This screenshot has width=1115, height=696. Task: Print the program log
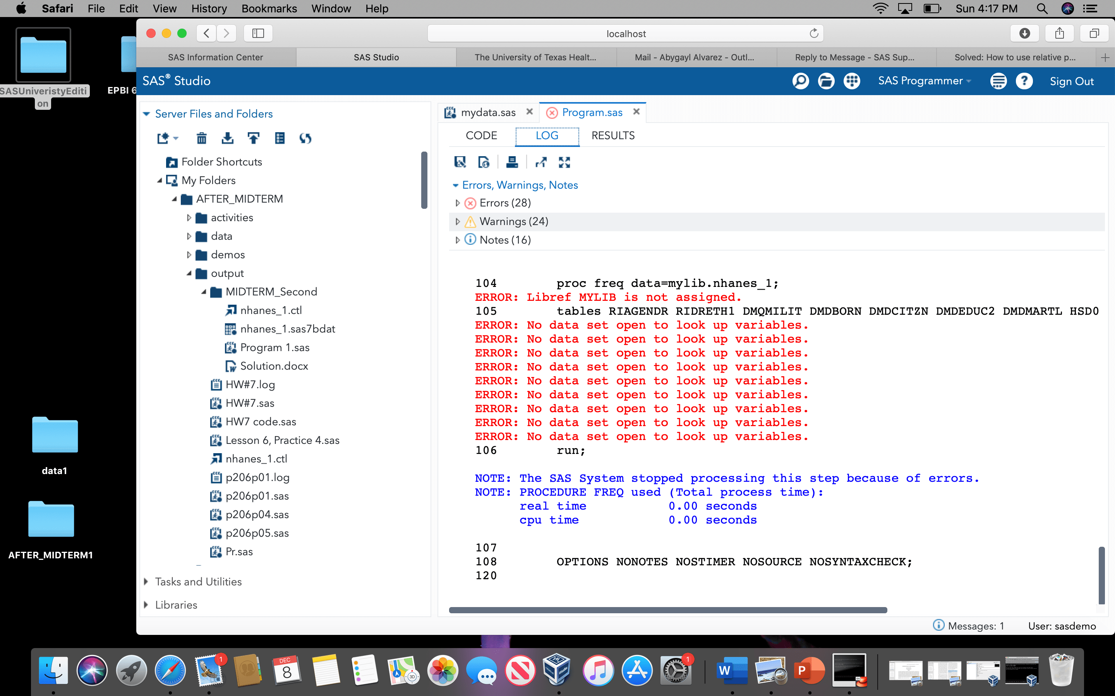pos(512,162)
